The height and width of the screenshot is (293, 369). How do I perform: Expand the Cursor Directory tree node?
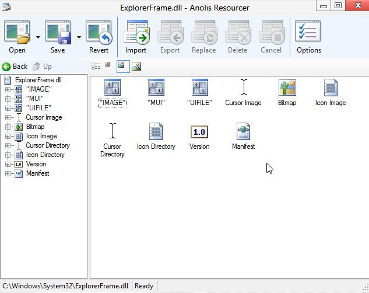(8, 145)
